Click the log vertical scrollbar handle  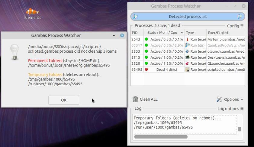click(x=240, y=129)
